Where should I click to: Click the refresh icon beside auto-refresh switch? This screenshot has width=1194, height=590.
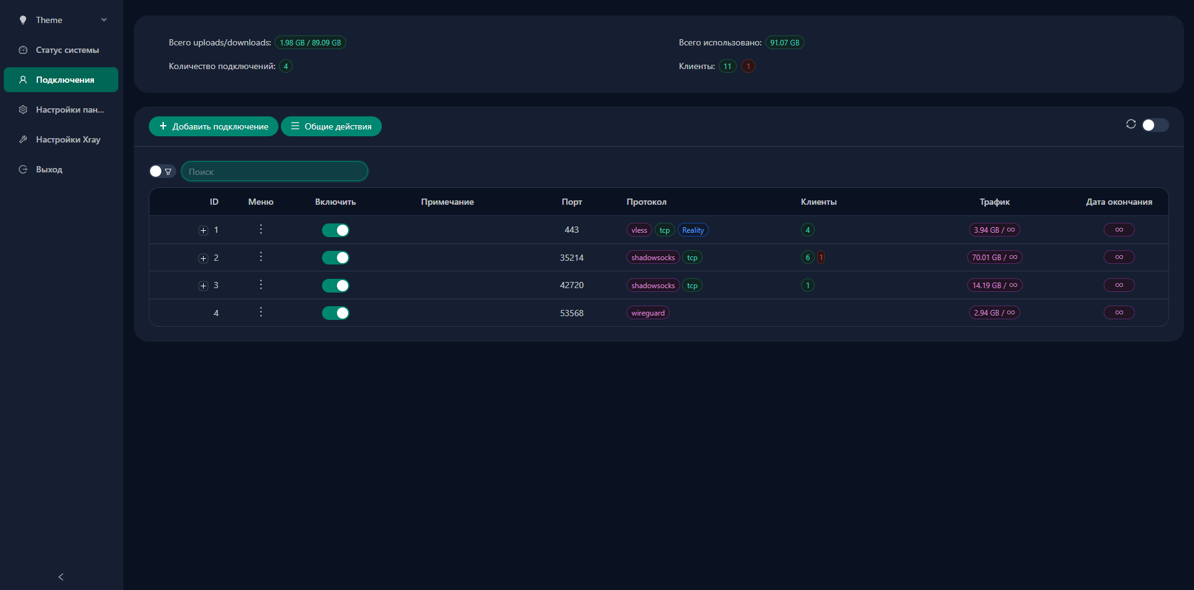point(1130,124)
